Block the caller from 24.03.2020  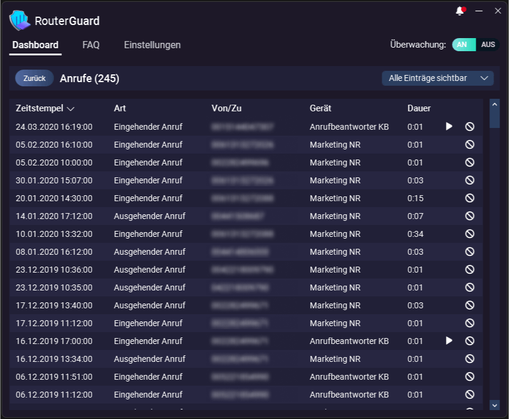tap(470, 127)
